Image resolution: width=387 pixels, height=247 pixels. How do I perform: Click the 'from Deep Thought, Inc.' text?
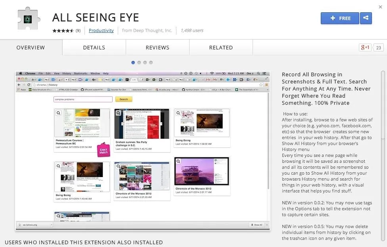click(x=147, y=30)
